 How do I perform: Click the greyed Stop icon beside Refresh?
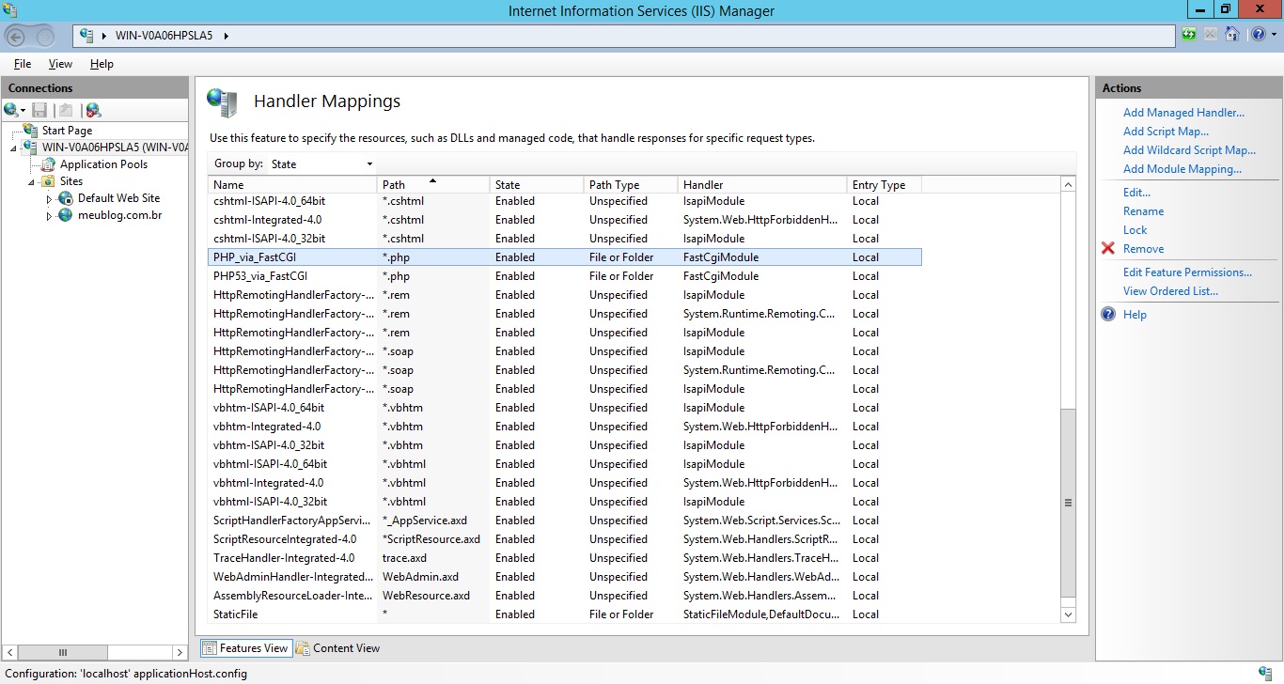(1211, 35)
